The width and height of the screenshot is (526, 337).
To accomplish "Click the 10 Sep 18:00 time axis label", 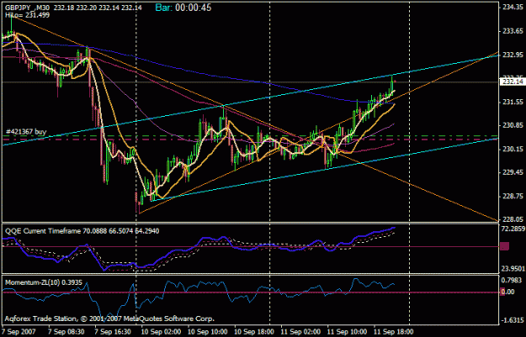I will click(x=254, y=332).
